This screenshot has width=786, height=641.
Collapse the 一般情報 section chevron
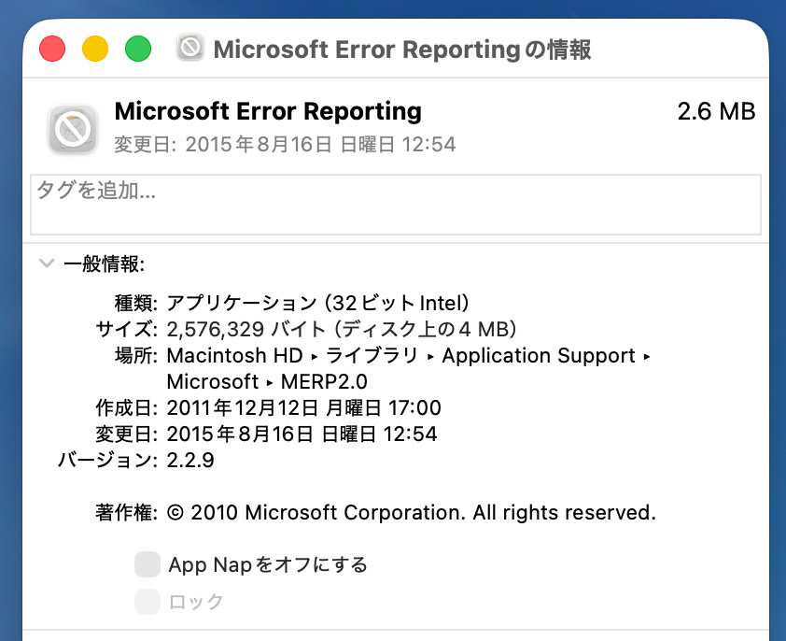tap(46, 264)
